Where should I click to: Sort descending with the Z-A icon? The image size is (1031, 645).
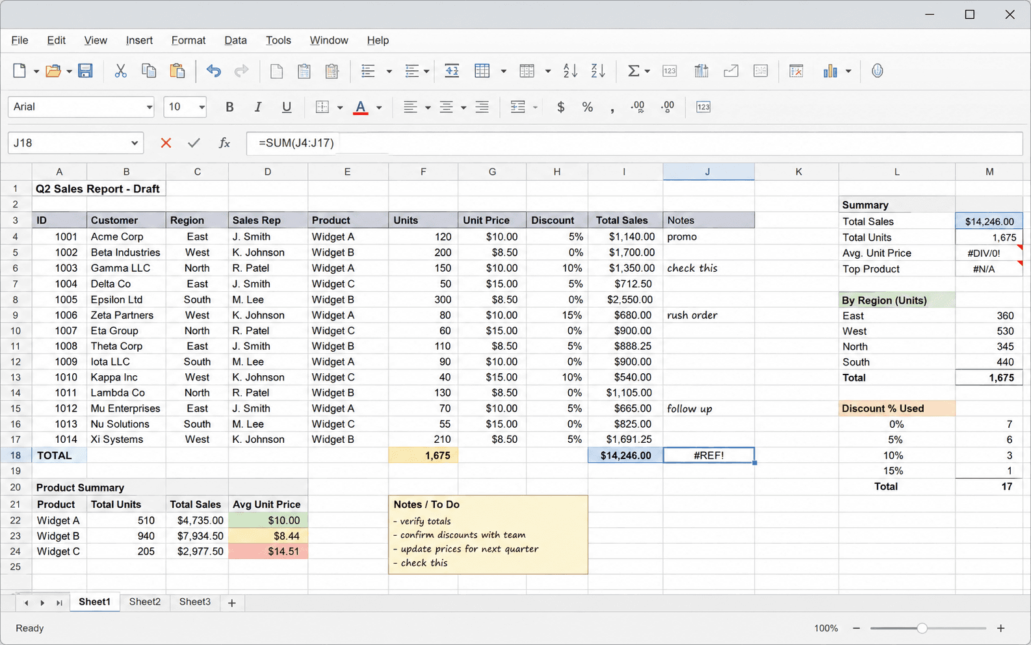pyautogui.click(x=598, y=71)
